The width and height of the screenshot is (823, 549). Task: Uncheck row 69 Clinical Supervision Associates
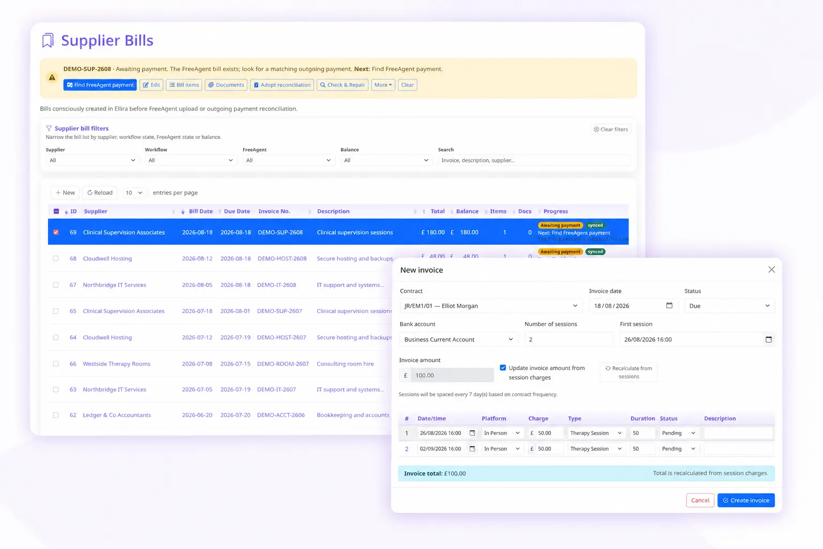[56, 232]
